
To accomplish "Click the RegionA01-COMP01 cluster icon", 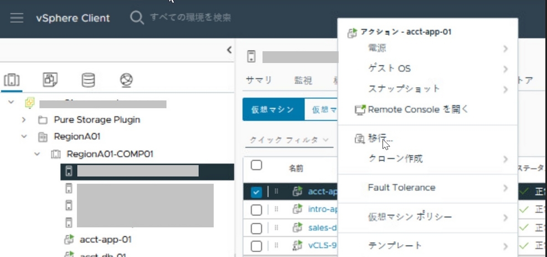I will pos(56,154).
